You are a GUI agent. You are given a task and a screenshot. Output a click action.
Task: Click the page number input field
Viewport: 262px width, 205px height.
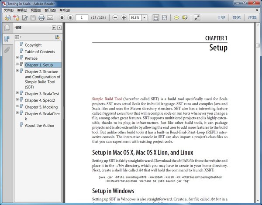[x=82, y=17]
